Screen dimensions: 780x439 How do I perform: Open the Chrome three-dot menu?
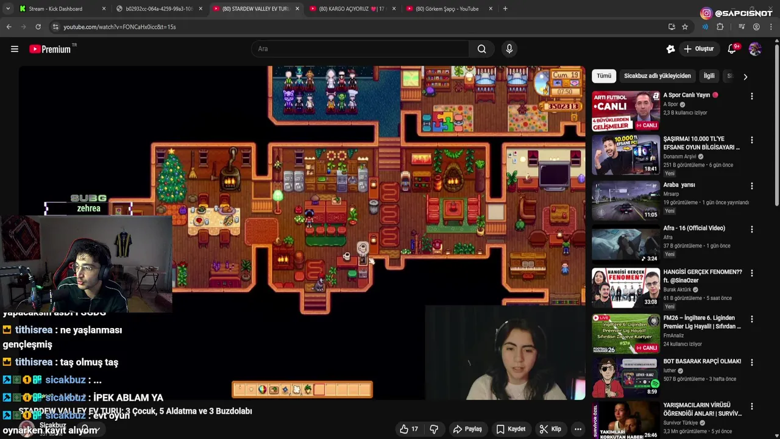pyautogui.click(x=771, y=27)
